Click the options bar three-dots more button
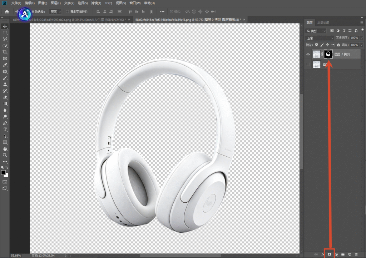Image resolution: width=366 pixels, height=258 pixels. click(162, 12)
